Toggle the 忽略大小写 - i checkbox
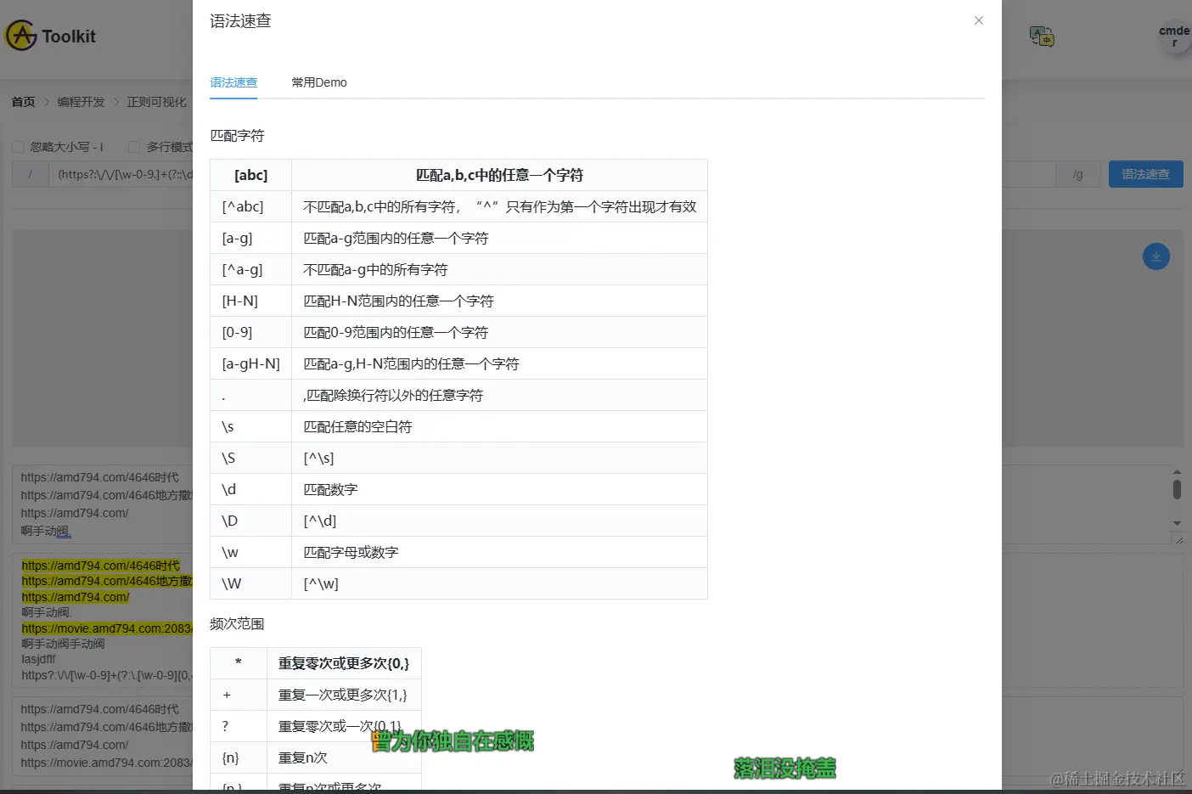Viewport: 1192px width, 794px height. [18, 147]
